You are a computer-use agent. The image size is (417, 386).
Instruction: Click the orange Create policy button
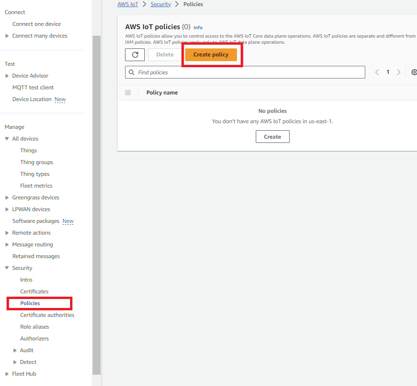pos(211,55)
